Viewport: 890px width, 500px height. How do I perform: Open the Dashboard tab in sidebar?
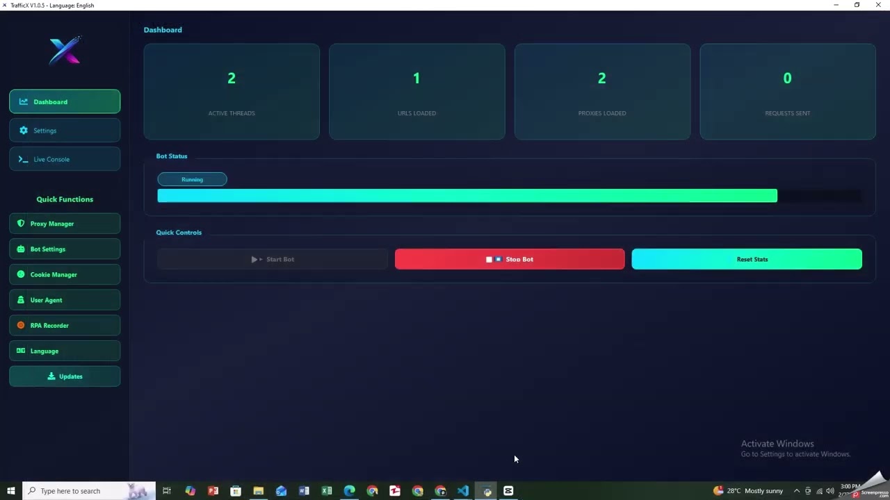[x=65, y=101]
